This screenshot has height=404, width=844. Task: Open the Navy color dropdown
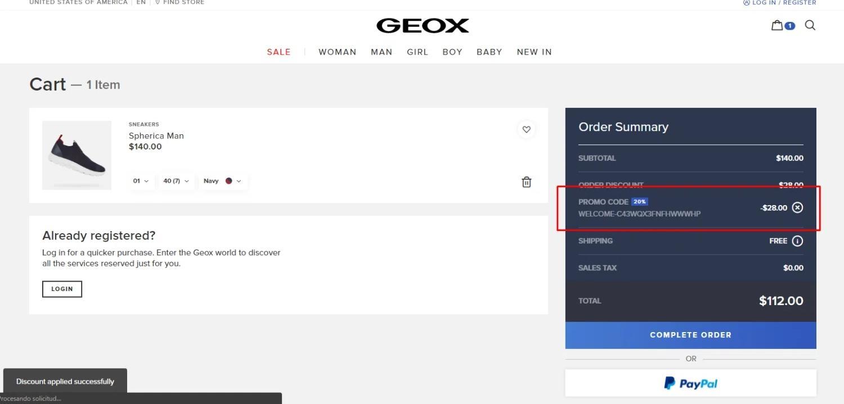[x=223, y=181]
